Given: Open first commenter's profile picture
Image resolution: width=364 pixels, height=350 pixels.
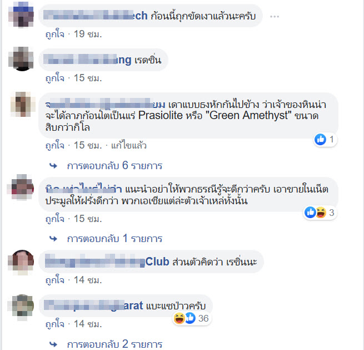Looking at the screenshot, I should [x=21, y=14].
